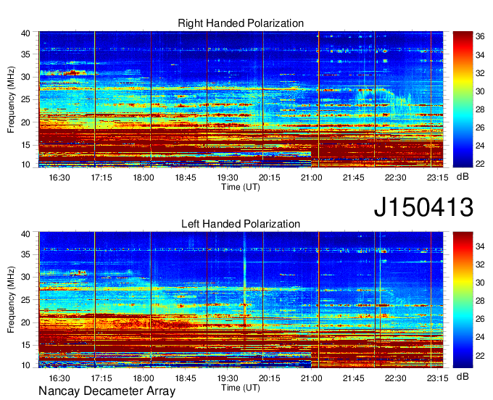The width and height of the screenshot is (493, 400).
Task: Click the 15 MHz tick on the right-handed plot
Action: tap(25, 145)
